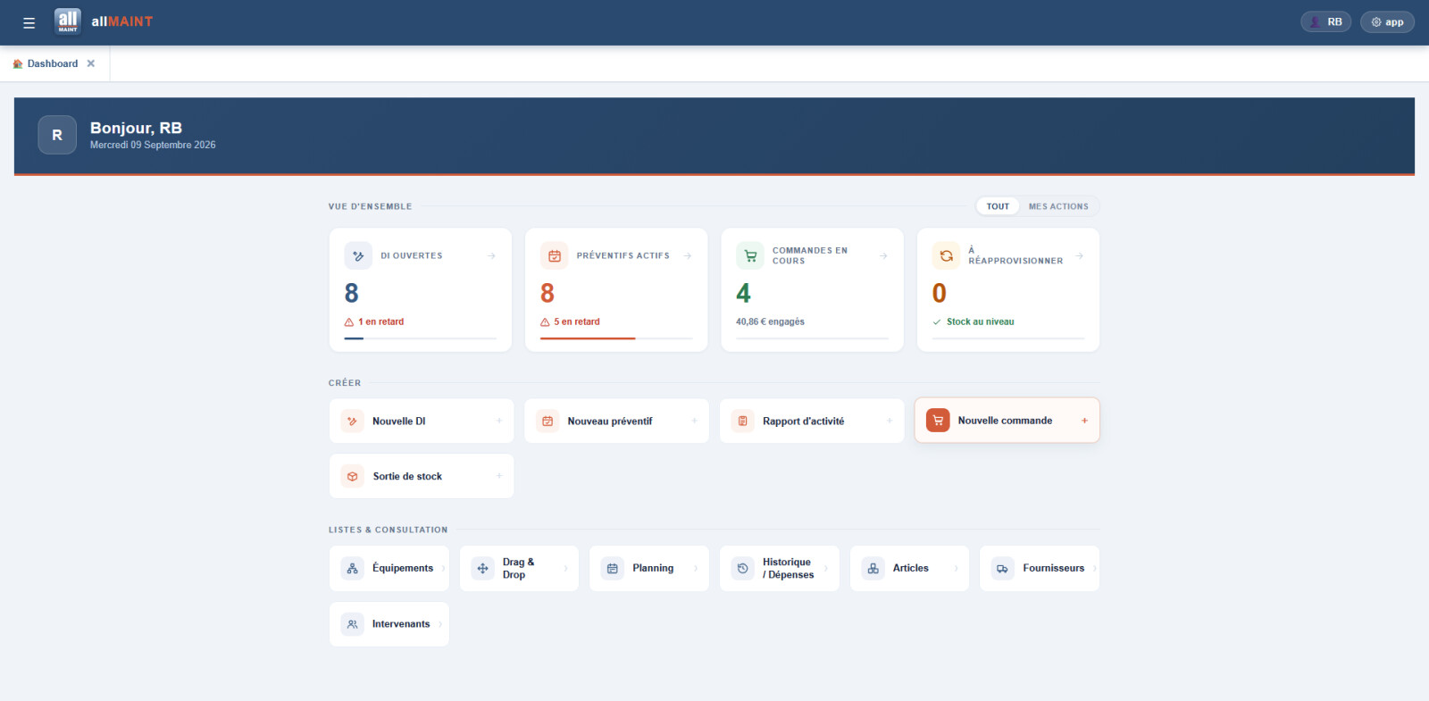Click the 'Bonjour, RB' greeting heading

[x=136, y=129]
